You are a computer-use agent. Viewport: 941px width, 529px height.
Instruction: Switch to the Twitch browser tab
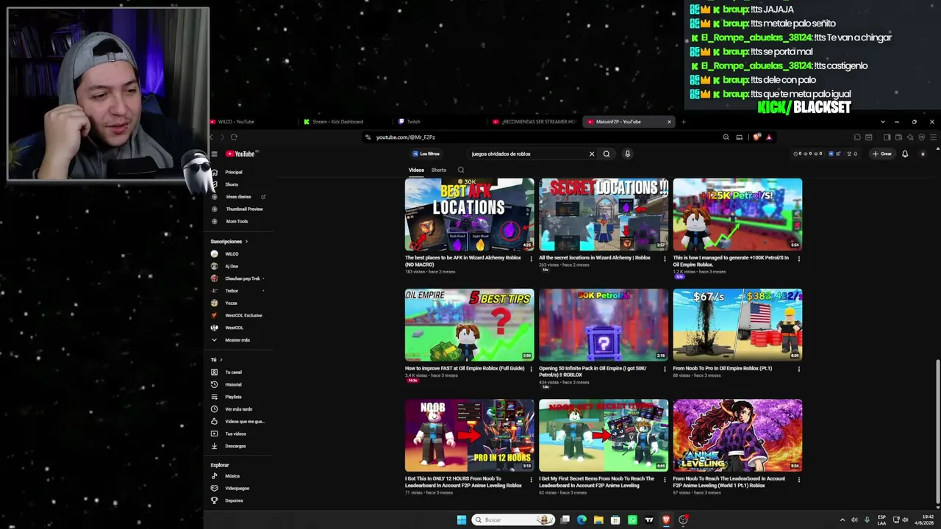click(438, 122)
